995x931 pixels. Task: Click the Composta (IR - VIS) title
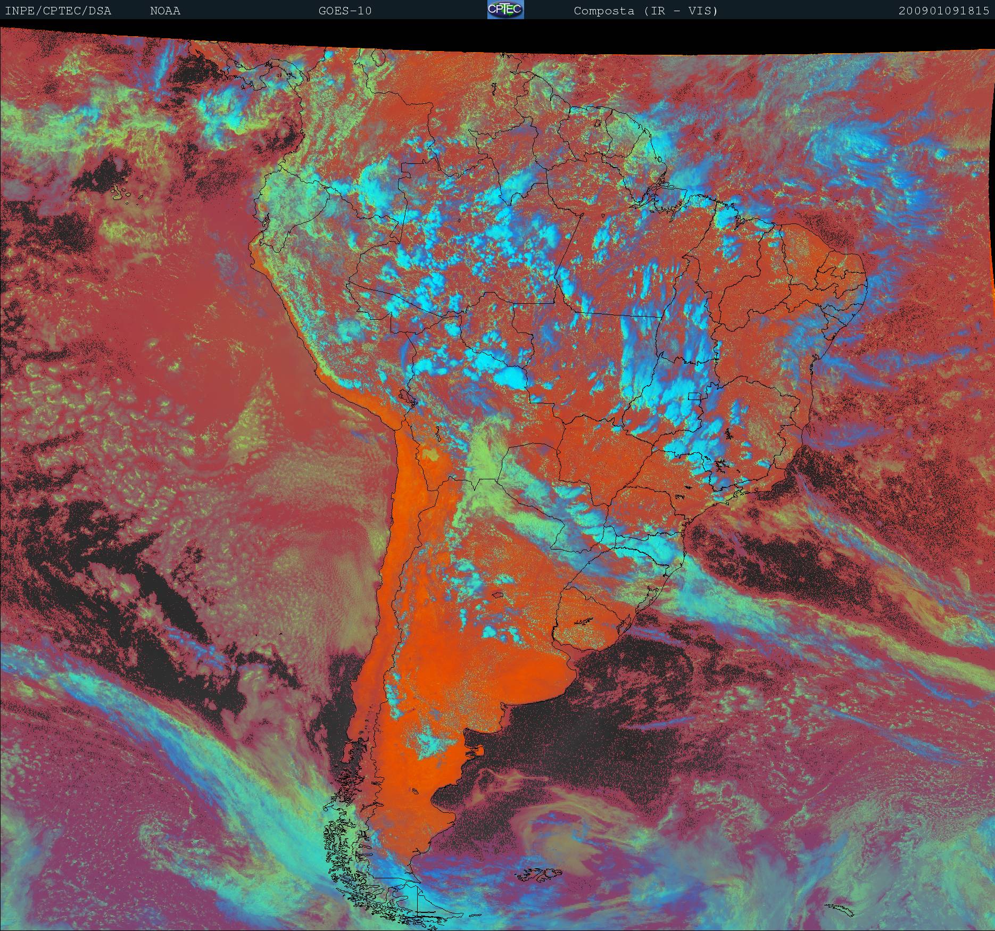point(646,11)
